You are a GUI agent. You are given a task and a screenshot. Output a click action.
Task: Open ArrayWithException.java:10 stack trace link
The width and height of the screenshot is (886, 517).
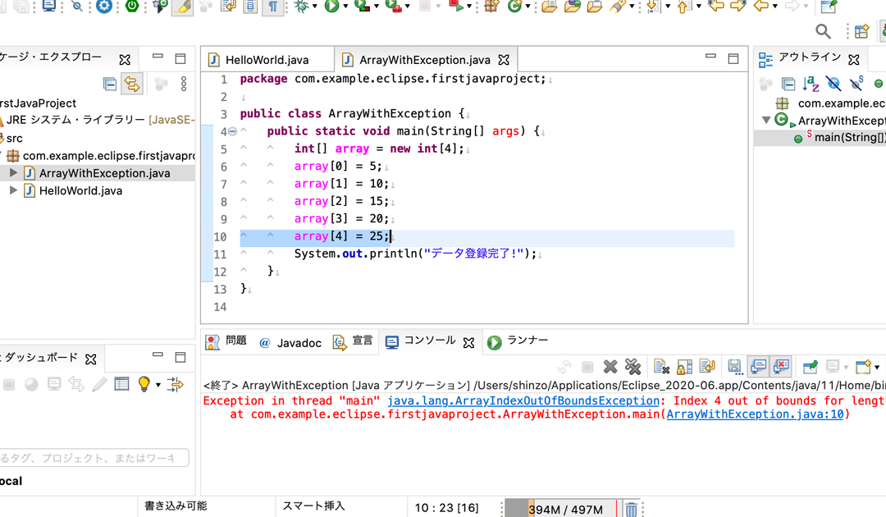tap(755, 414)
